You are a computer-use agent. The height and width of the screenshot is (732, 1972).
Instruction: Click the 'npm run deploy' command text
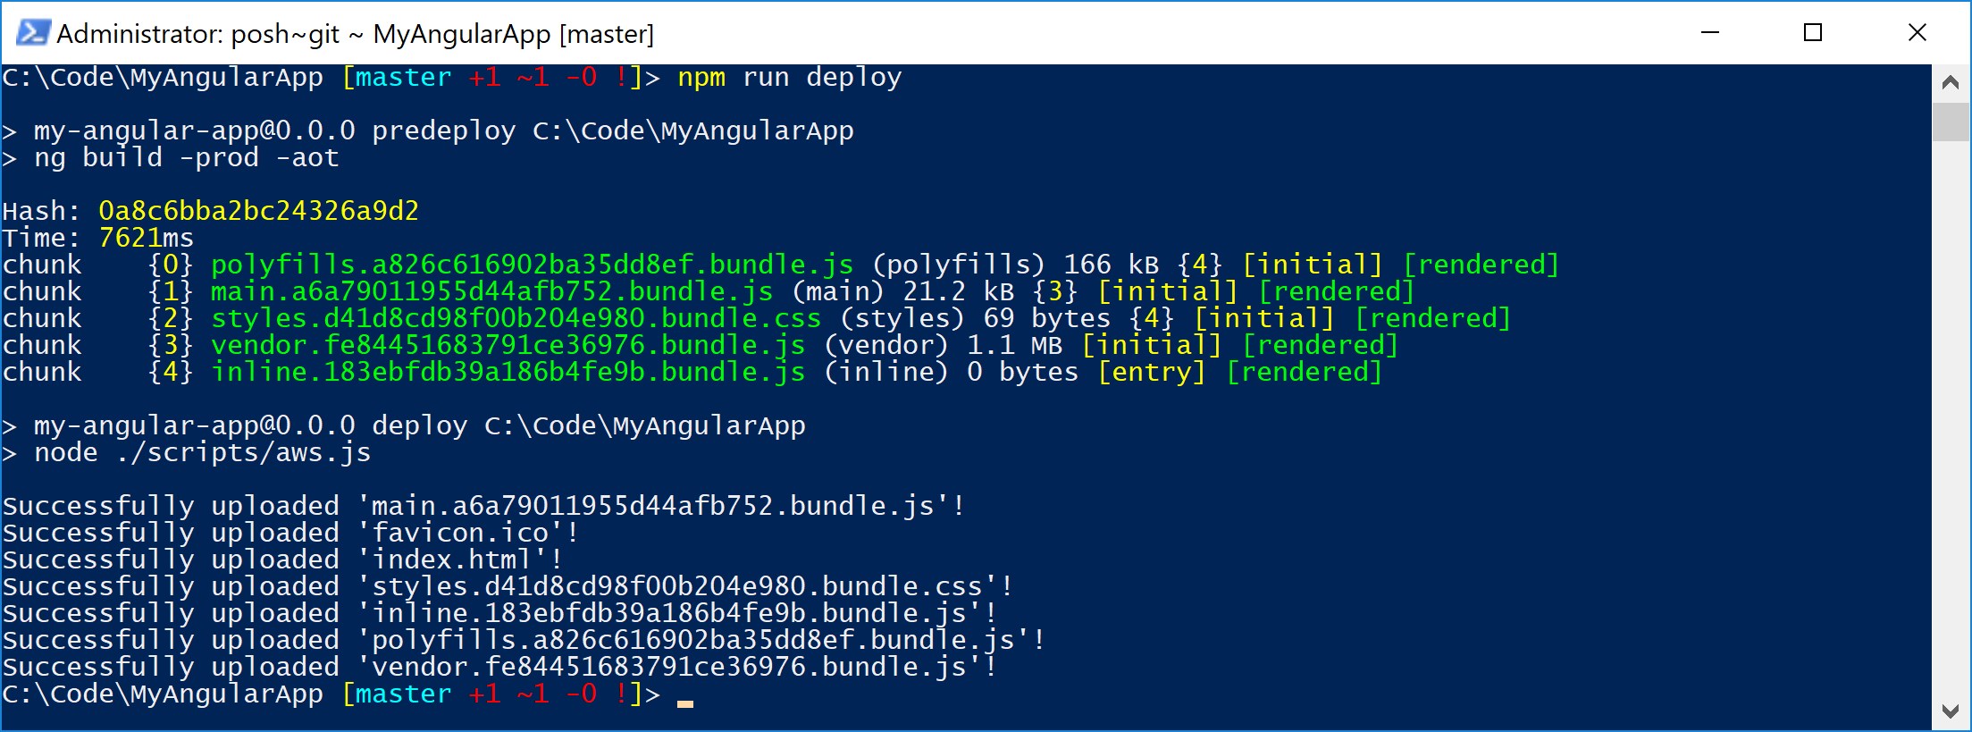click(789, 78)
